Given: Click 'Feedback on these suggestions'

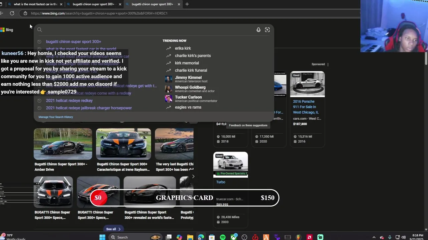Looking at the screenshot, I should (x=248, y=125).
